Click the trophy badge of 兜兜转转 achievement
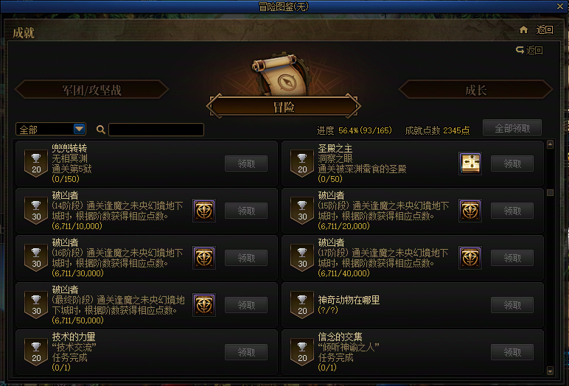Screen dimensions: 569x386 point(36,164)
